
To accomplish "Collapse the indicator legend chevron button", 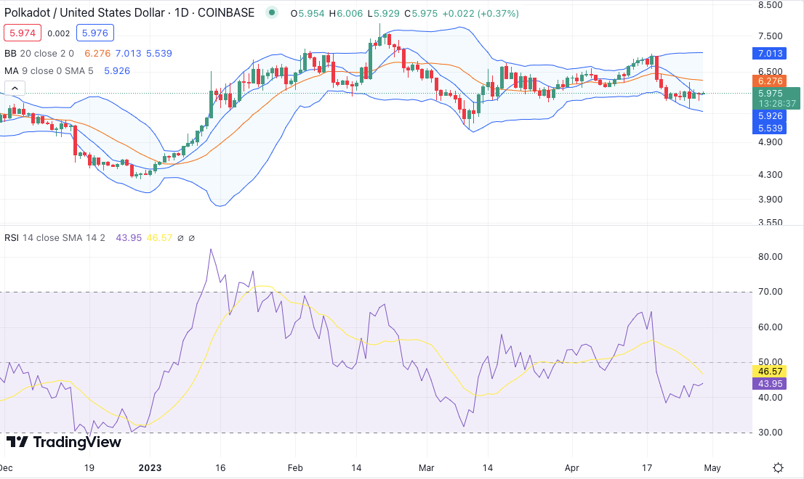I will pos(15,88).
